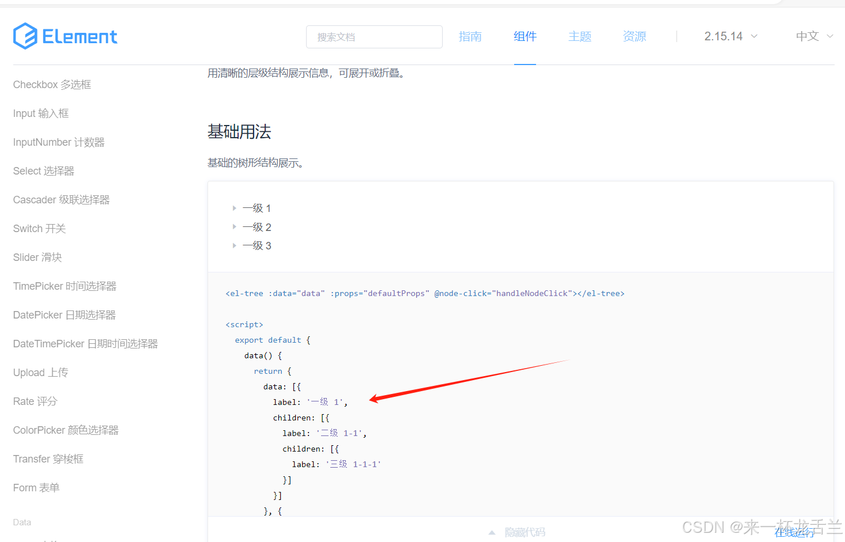
Task: Click the label '二级 1-1' code line
Action: tap(325, 433)
